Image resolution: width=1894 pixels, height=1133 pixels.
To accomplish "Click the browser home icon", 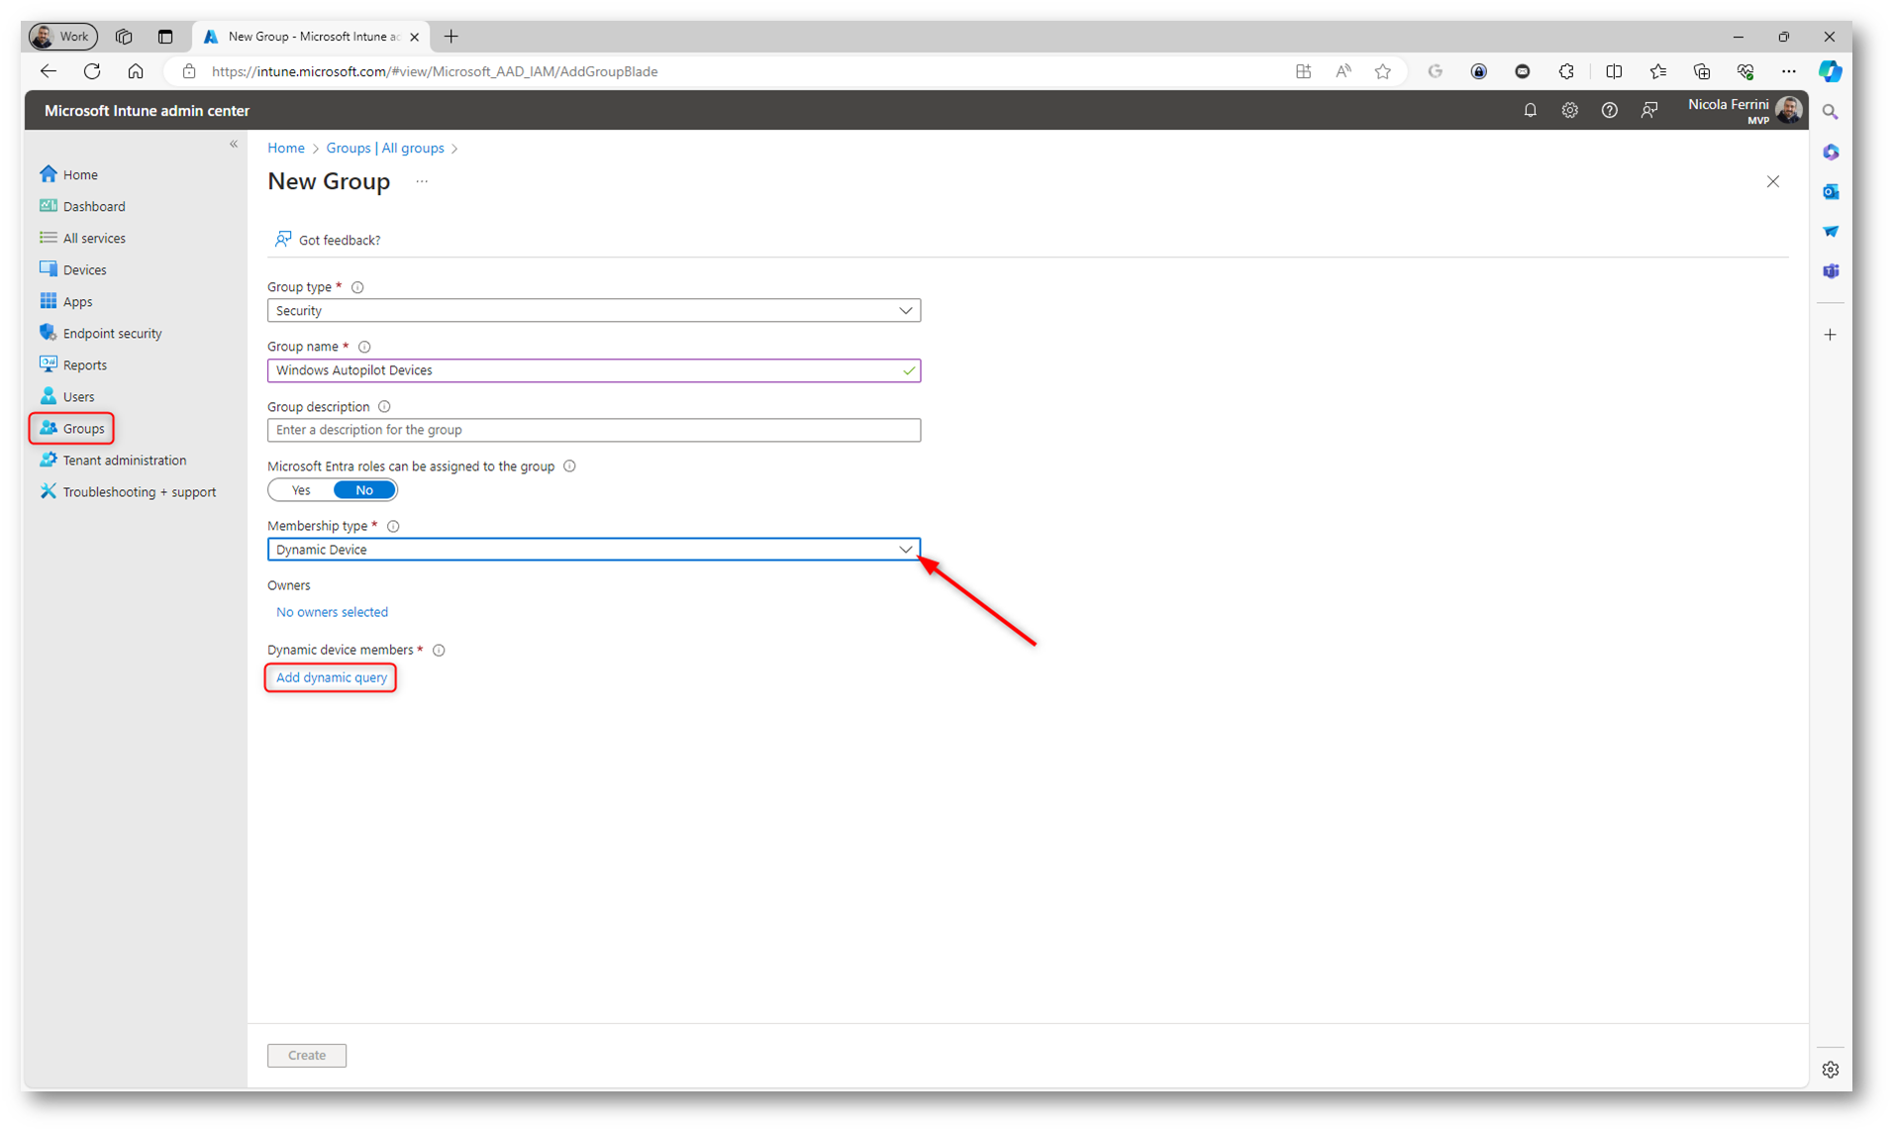I will click(136, 71).
